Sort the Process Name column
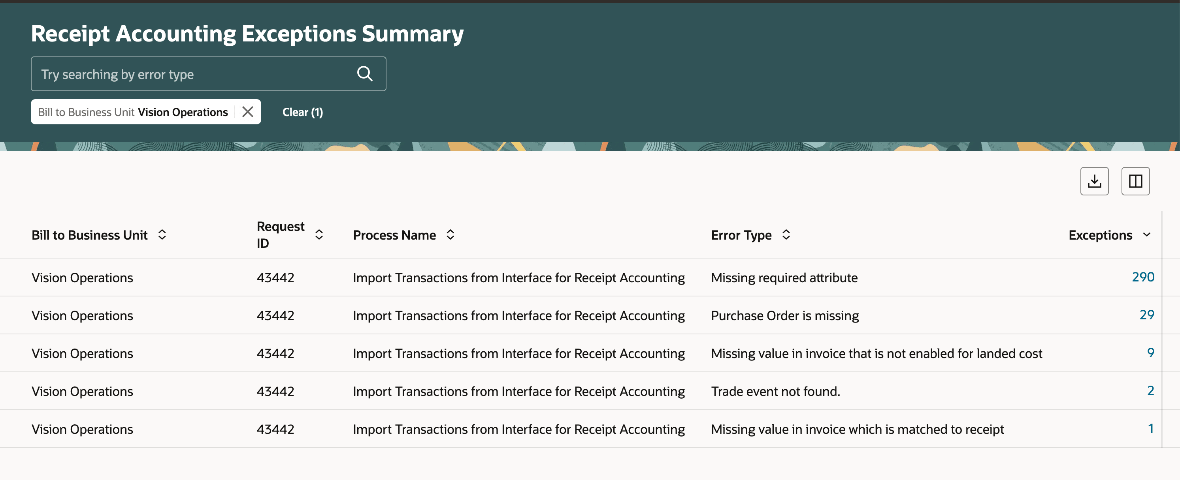1180x480 pixels. 450,235
